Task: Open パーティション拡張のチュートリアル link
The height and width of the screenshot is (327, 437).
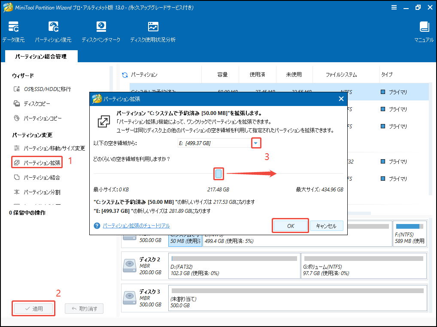Action: (x=136, y=226)
